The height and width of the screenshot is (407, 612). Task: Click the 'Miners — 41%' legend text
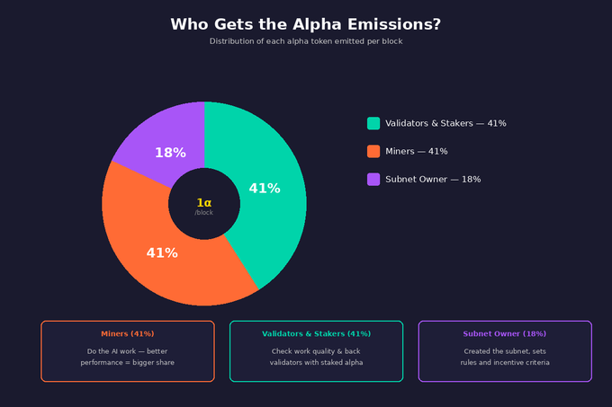click(x=417, y=151)
